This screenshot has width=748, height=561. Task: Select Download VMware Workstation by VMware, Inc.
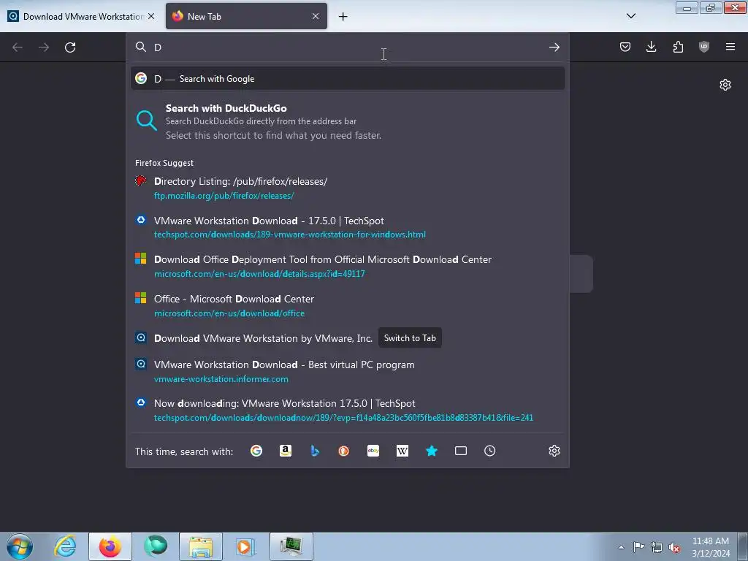click(x=263, y=339)
